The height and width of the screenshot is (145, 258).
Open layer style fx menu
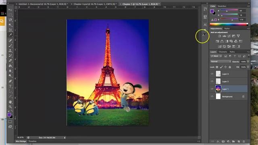click(x=218, y=141)
